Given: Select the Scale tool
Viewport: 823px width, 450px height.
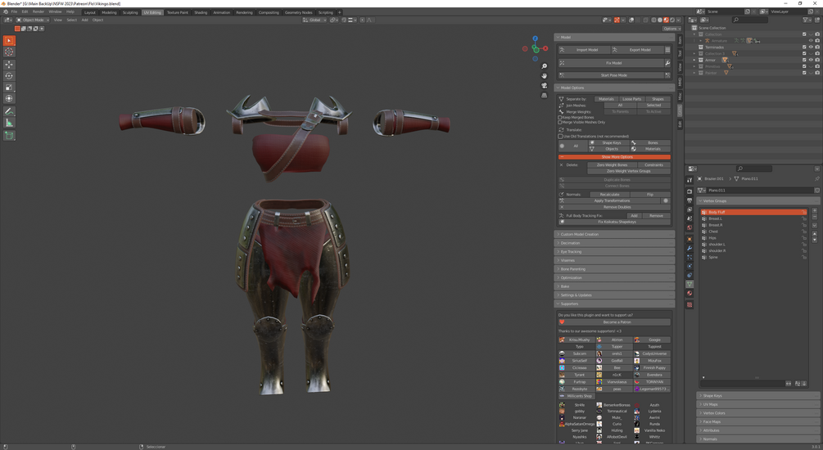Looking at the screenshot, I should (x=9, y=87).
